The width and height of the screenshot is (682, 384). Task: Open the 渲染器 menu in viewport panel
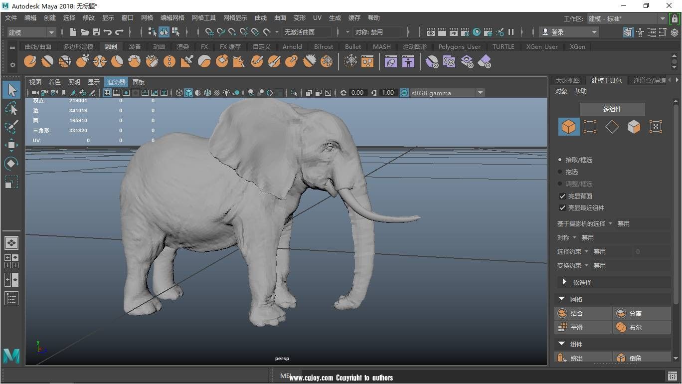coord(116,82)
